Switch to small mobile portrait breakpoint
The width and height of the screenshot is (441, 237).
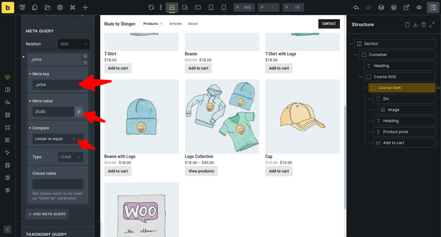[x=224, y=7]
